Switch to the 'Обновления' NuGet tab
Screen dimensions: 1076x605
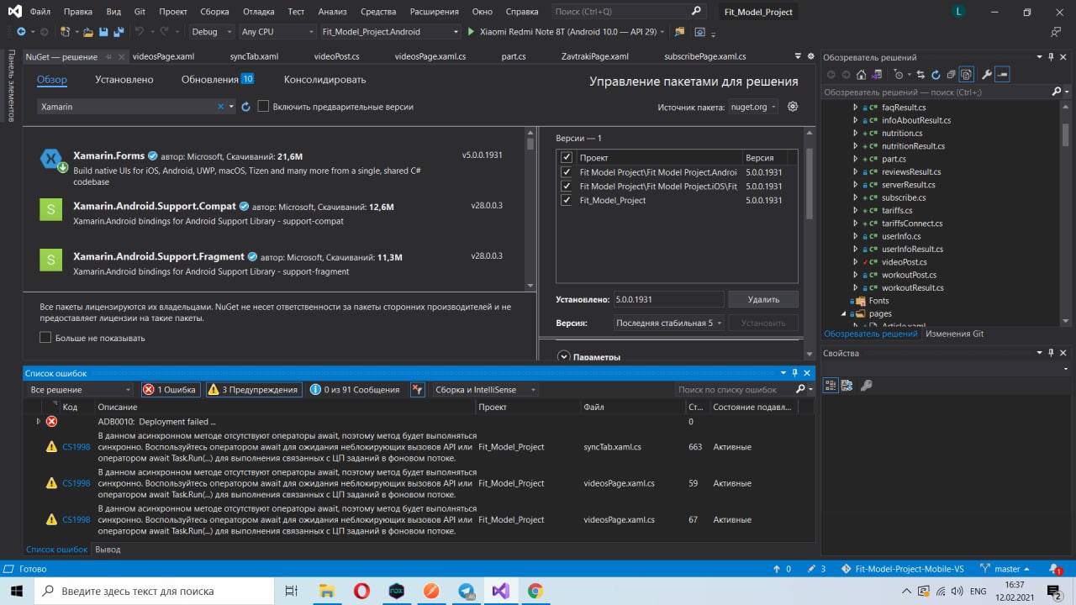[217, 79]
